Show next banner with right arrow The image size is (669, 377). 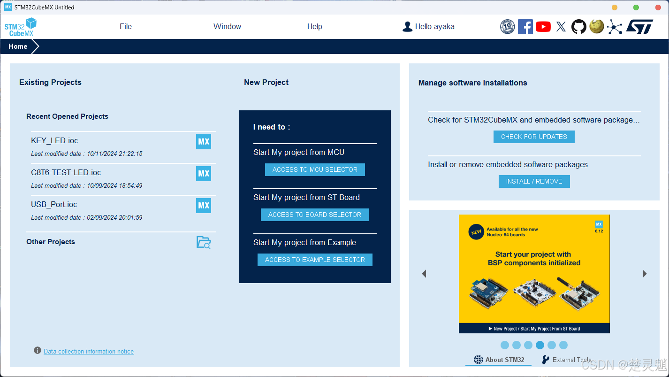645,274
